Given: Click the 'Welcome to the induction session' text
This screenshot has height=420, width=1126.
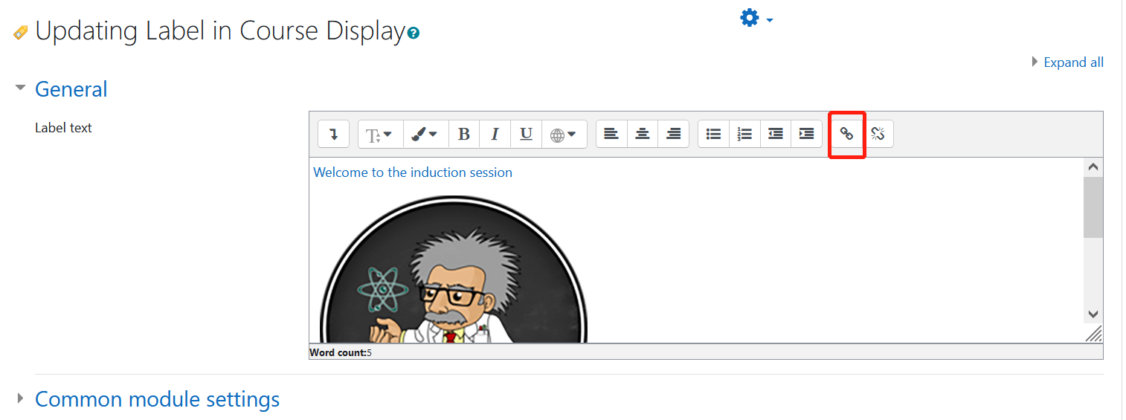Looking at the screenshot, I should pos(413,172).
